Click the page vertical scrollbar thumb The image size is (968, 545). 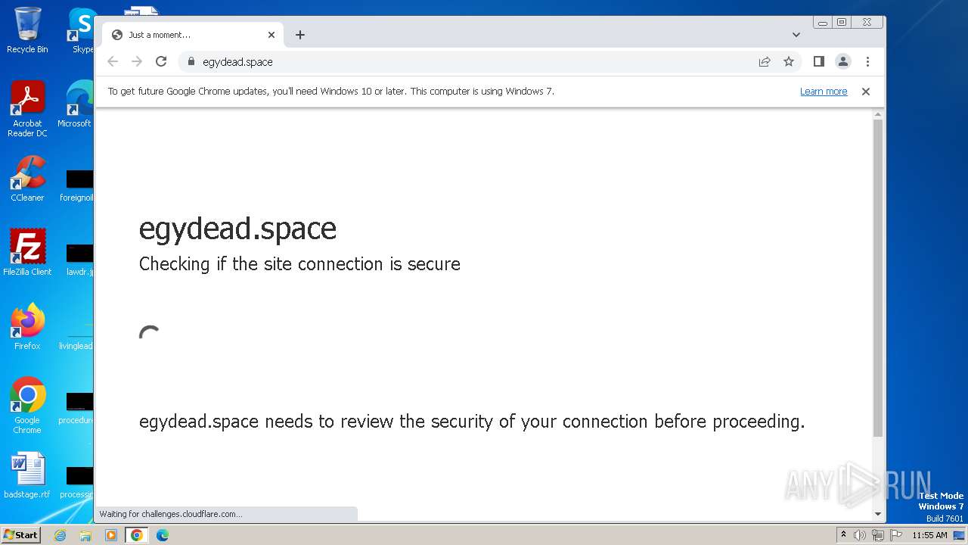878,278
